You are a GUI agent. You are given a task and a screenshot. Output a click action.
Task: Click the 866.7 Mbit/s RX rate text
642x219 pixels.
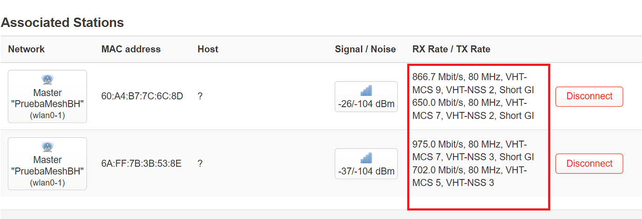tap(437, 77)
